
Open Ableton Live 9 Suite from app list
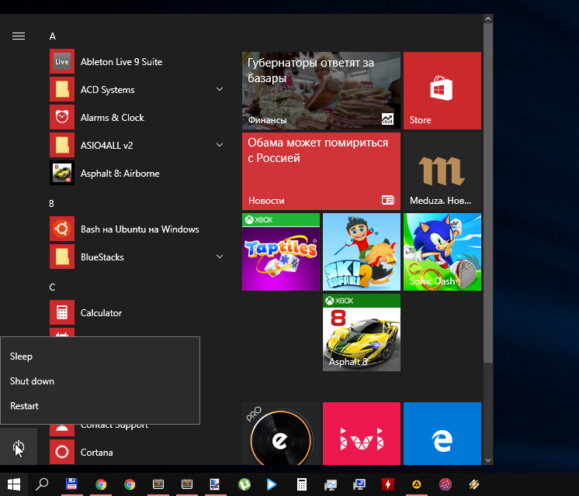pos(121,62)
